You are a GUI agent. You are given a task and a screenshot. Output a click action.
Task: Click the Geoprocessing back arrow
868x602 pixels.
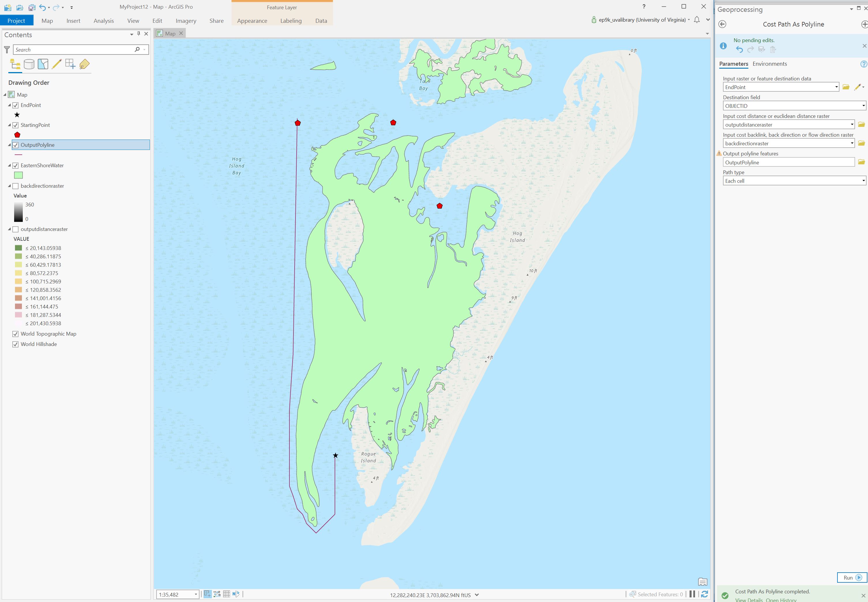click(722, 24)
